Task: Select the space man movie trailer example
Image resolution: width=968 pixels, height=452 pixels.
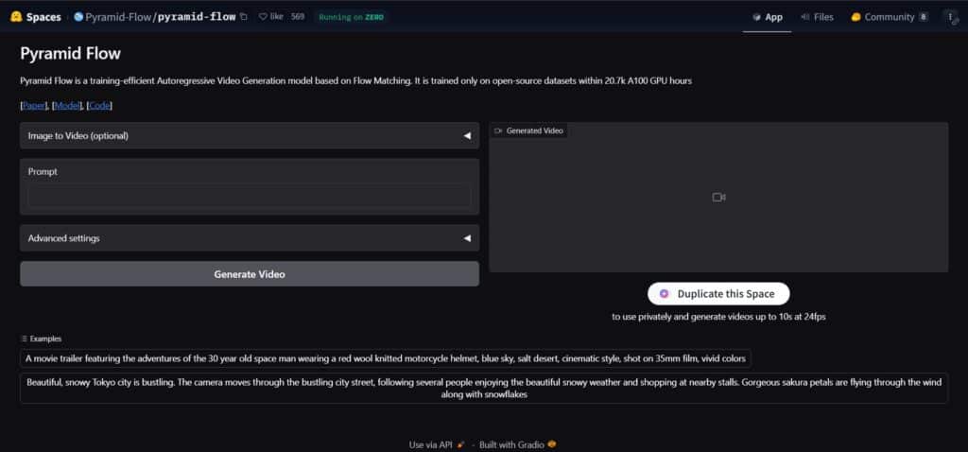Action: [386, 359]
